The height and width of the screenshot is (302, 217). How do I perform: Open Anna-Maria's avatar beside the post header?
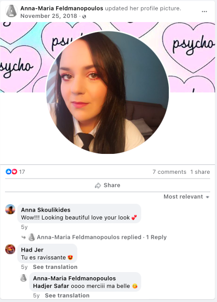(x=12, y=11)
